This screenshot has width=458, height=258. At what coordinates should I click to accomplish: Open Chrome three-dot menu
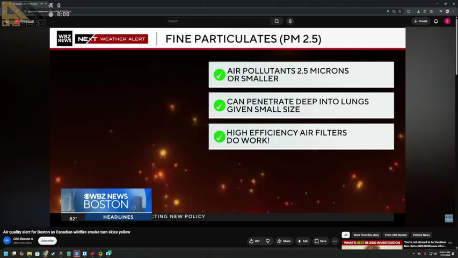click(x=454, y=11)
